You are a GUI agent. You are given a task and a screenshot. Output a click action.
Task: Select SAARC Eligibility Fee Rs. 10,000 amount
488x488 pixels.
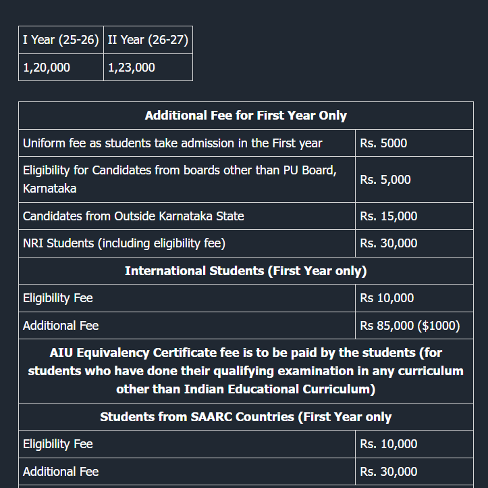coord(389,444)
